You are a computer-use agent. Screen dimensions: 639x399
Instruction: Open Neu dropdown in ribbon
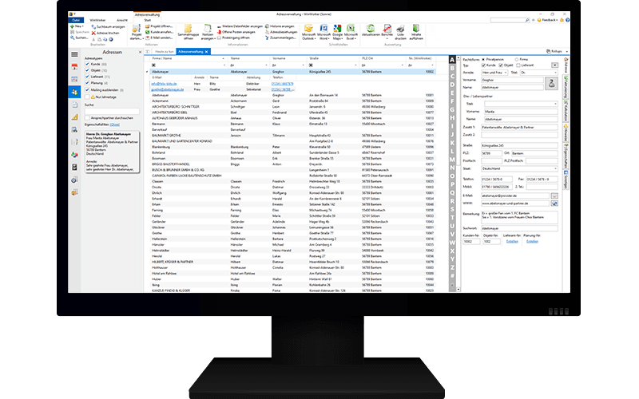(77, 26)
